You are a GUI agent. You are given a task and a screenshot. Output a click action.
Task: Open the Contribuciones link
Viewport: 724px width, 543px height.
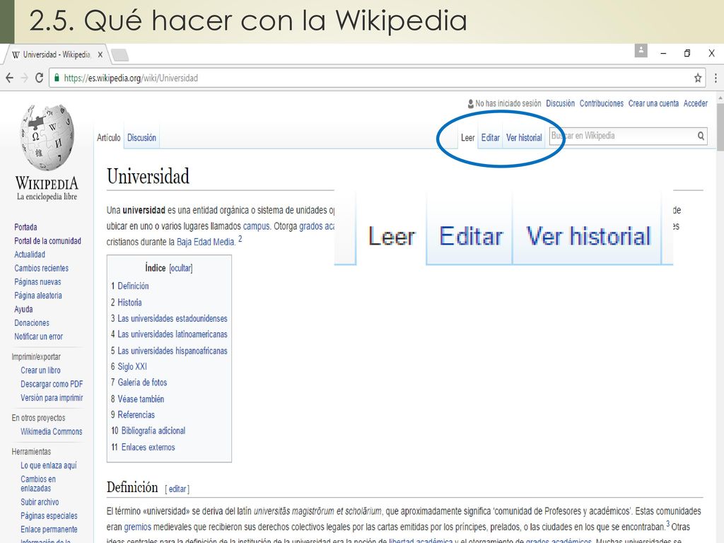(x=602, y=103)
